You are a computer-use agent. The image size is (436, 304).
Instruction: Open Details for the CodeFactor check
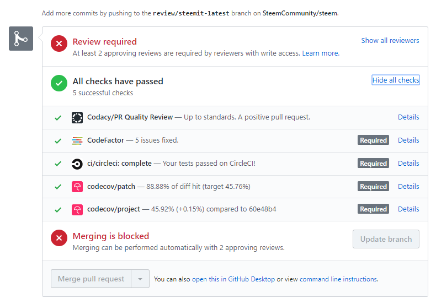pyautogui.click(x=408, y=140)
